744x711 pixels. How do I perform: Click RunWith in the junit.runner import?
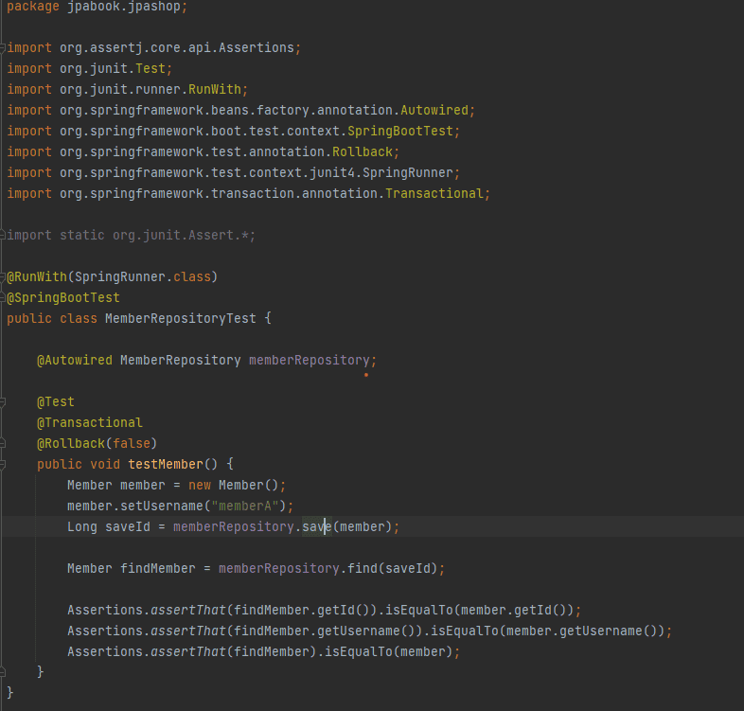coord(215,90)
